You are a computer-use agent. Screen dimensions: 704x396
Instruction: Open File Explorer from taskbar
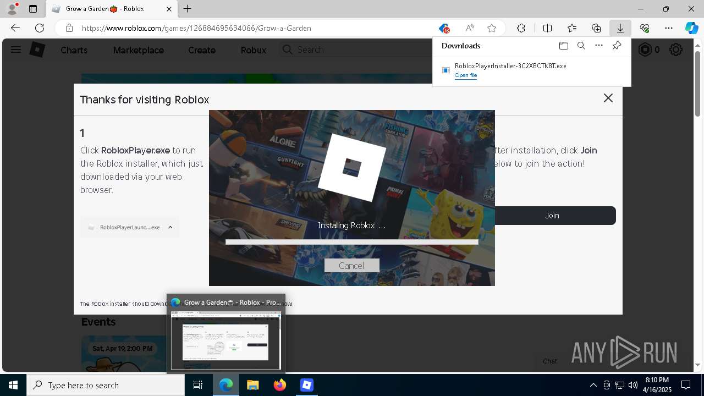point(252,385)
